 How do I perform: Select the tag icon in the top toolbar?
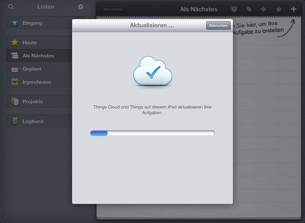click(249, 9)
